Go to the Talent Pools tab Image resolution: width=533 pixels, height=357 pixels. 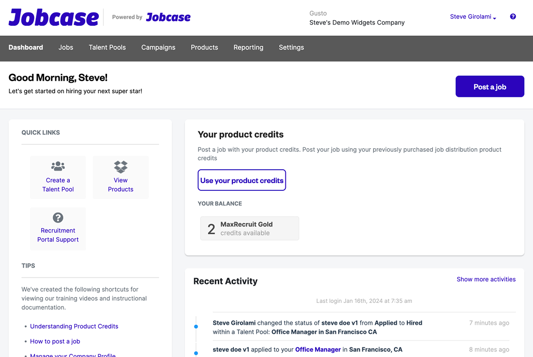point(107,48)
